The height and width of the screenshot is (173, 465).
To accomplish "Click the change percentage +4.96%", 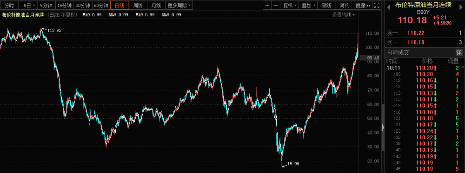I will click(x=442, y=23).
